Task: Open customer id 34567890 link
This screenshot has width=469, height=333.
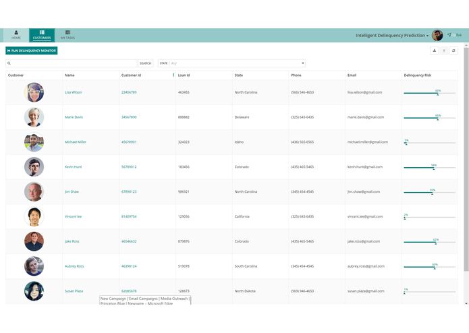Action: coord(129,117)
